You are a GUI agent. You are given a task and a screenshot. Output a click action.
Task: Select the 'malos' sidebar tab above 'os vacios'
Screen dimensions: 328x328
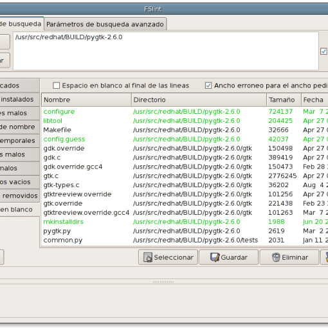click(x=19, y=168)
